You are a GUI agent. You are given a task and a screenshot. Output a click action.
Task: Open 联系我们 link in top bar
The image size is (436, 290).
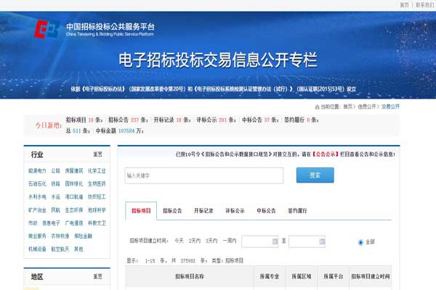pos(425,5)
